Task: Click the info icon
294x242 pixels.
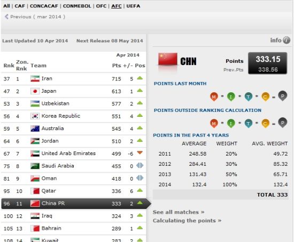Action: (x=287, y=40)
